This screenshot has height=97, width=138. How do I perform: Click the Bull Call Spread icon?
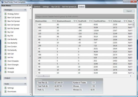(5, 25)
